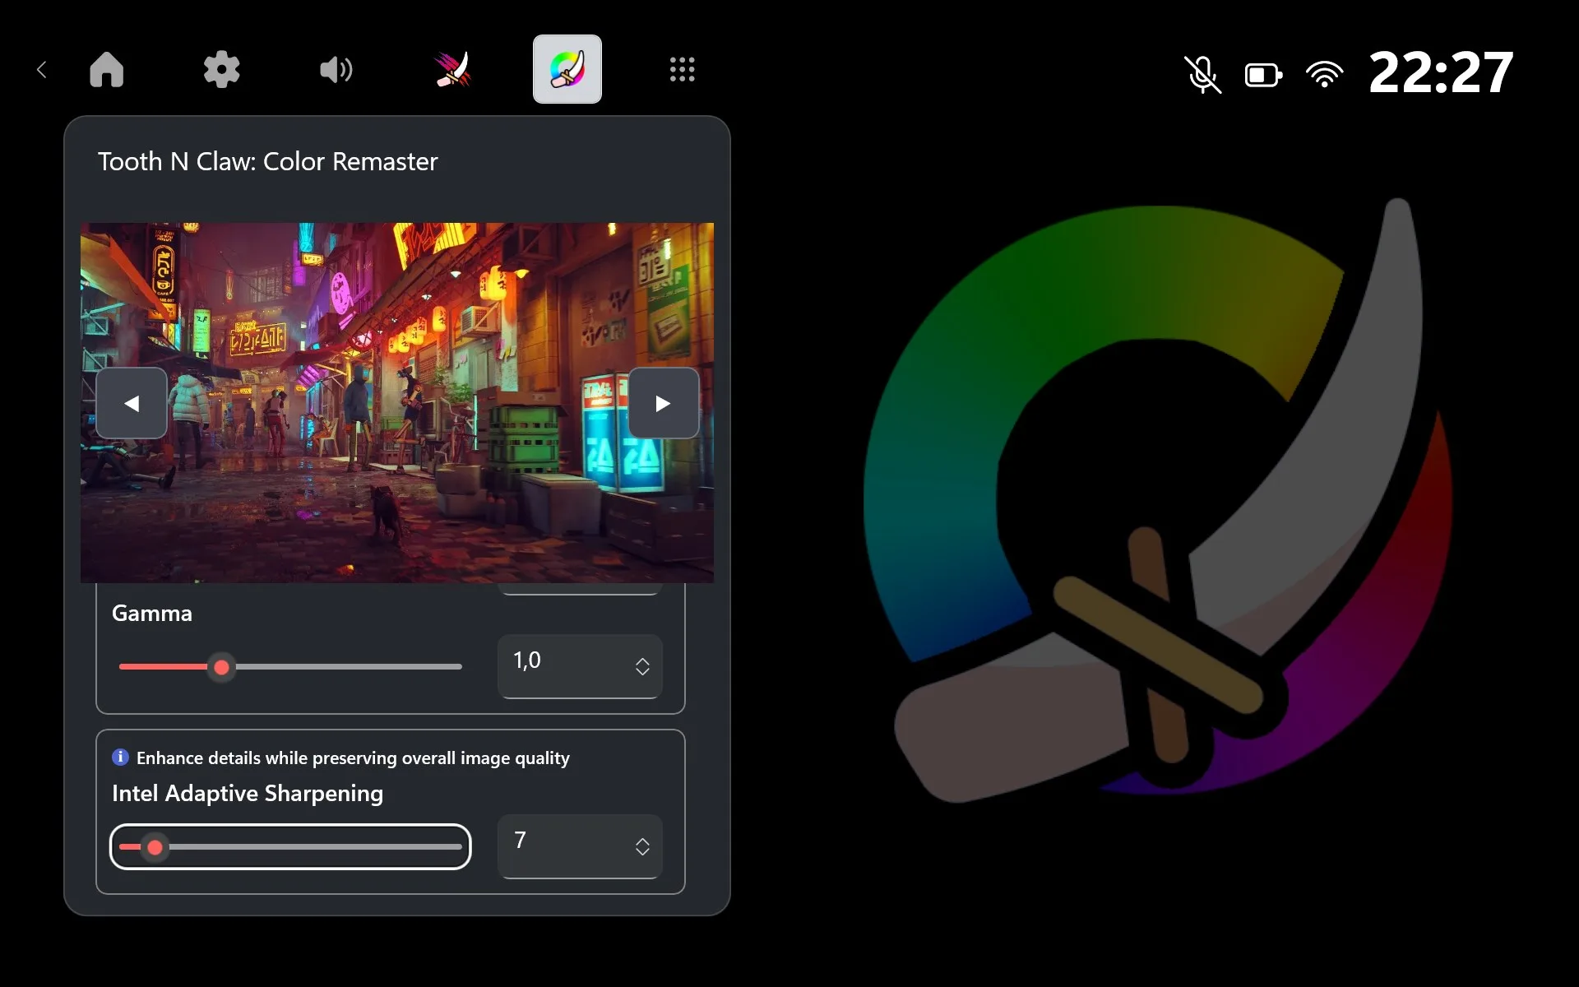
Task: Open the Settings gear icon
Action: (x=222, y=70)
